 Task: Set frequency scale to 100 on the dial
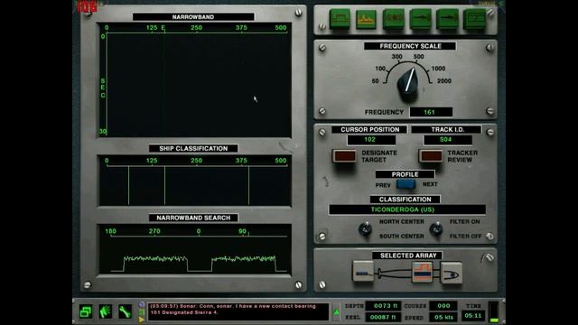pos(380,69)
